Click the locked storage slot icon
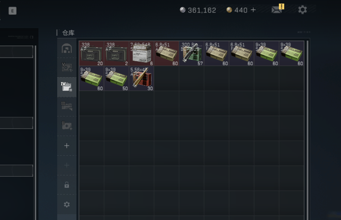 67,185
